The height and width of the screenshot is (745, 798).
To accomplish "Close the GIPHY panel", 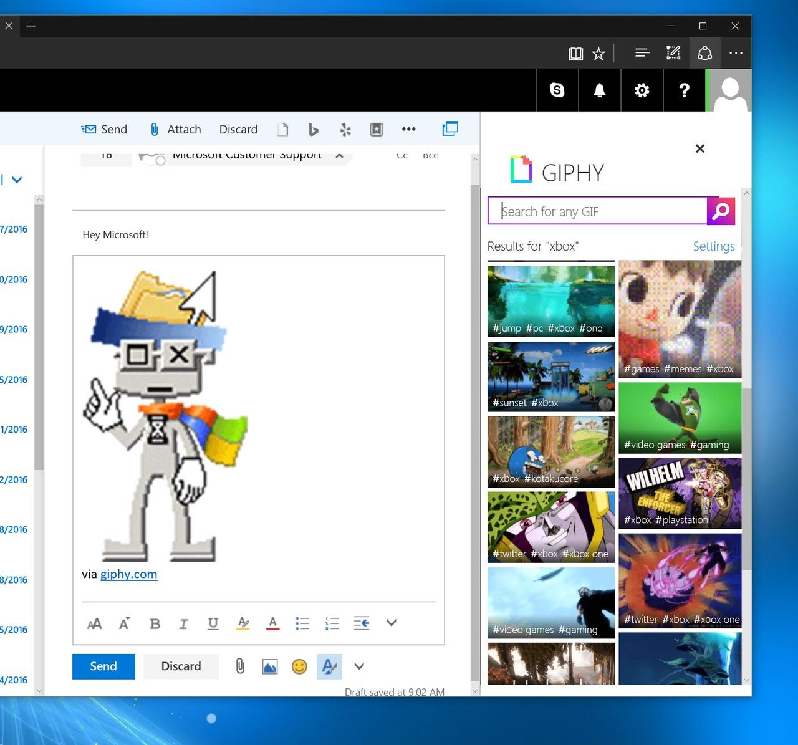I will click(x=700, y=148).
